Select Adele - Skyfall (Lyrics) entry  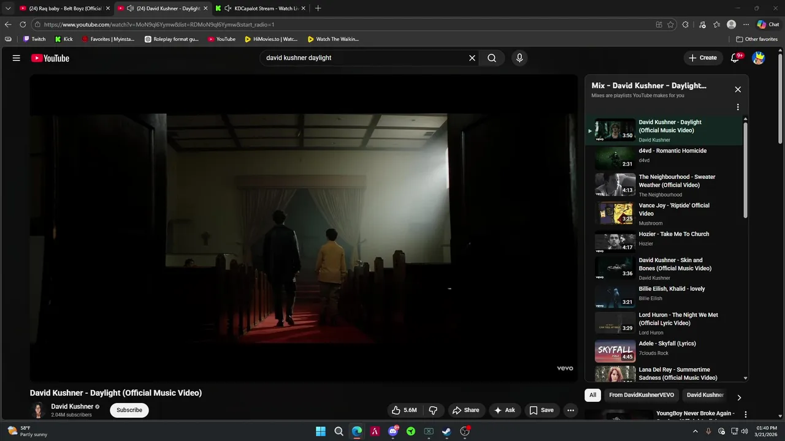pyautogui.click(x=664, y=351)
